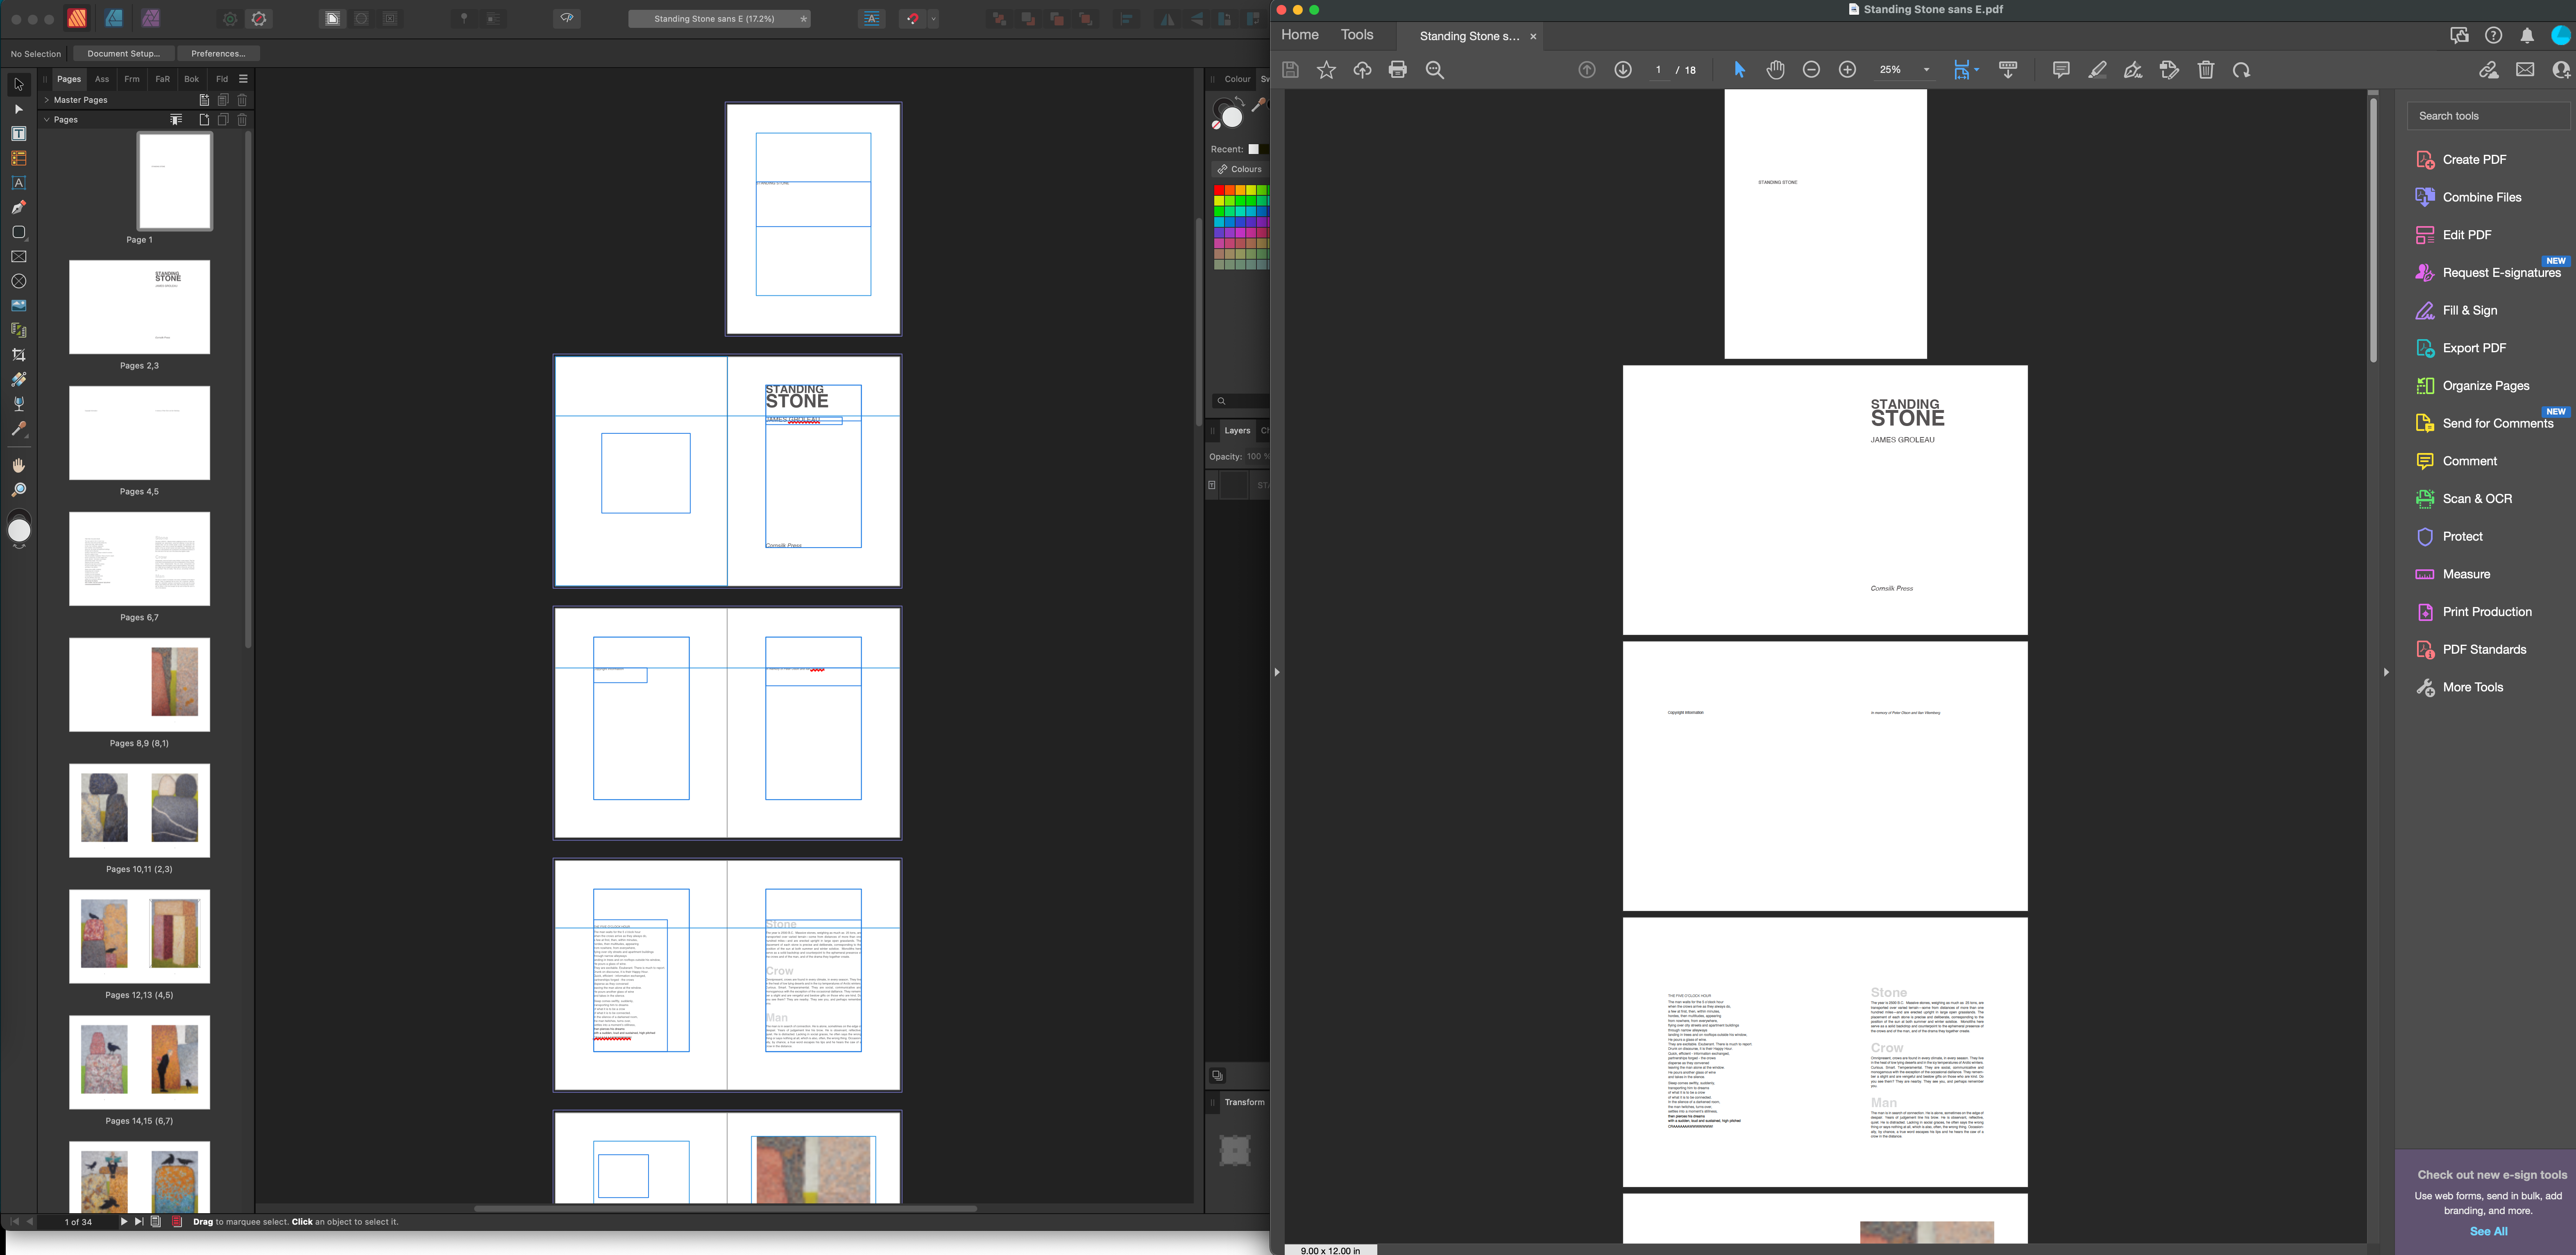Screen dimensions: 2576x1255
Task: Pick the red swatch in Colours palette
Action: 1219,190
